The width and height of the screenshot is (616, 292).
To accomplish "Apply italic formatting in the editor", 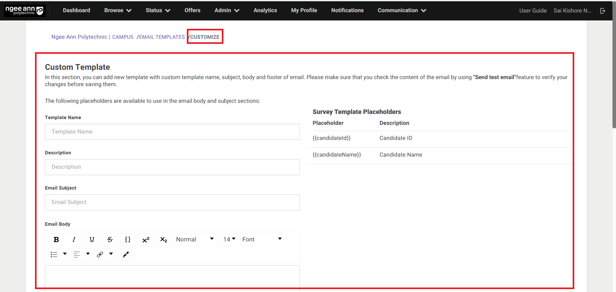I will point(74,239).
